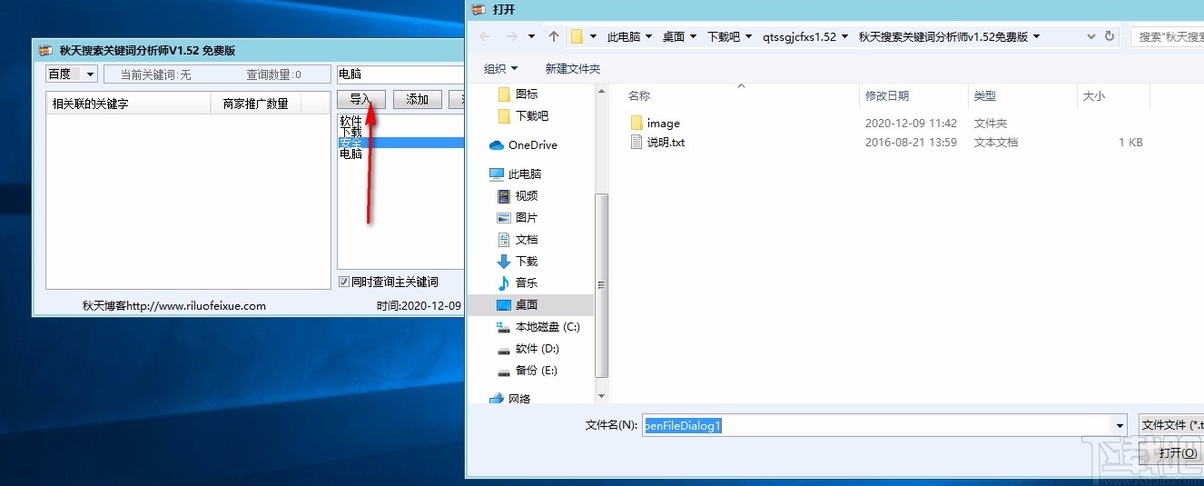Click the navigation pane scroll-down arrow
Viewport: 1204px width, 486px height.
(x=601, y=396)
